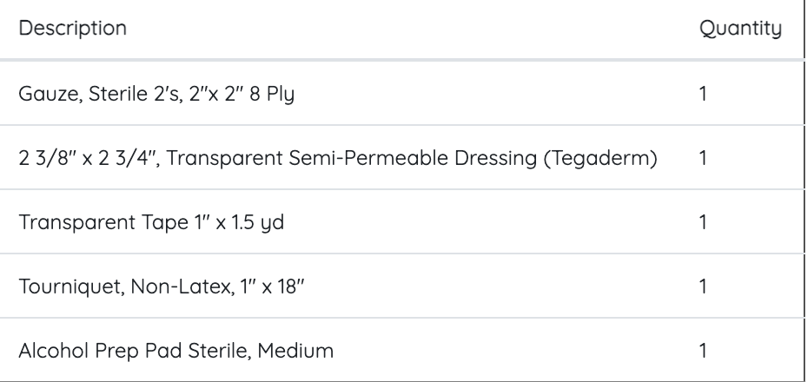Click the Quantity column header
The image size is (808, 382).
click(x=740, y=29)
